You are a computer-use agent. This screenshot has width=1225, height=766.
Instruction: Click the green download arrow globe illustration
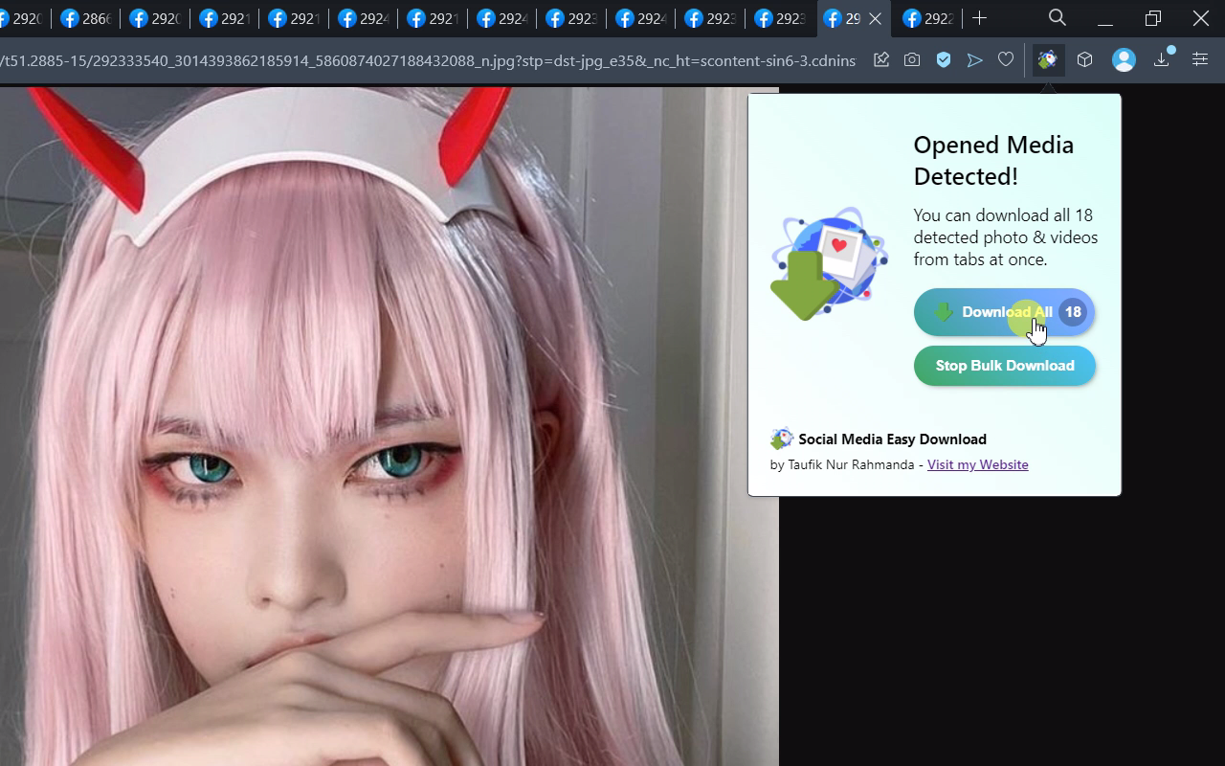pos(830,263)
